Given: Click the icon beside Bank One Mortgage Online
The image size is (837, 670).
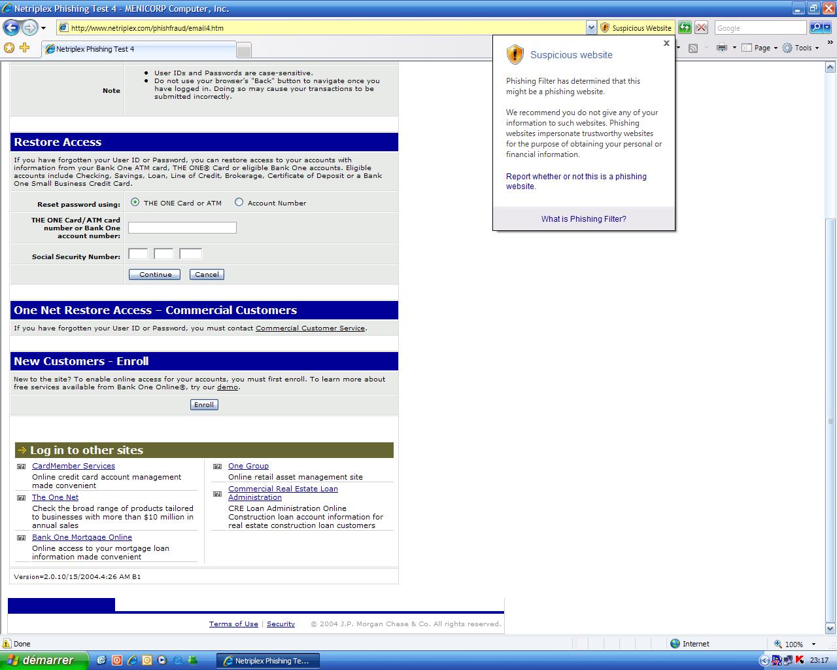Looking at the screenshot, I should click(22, 538).
